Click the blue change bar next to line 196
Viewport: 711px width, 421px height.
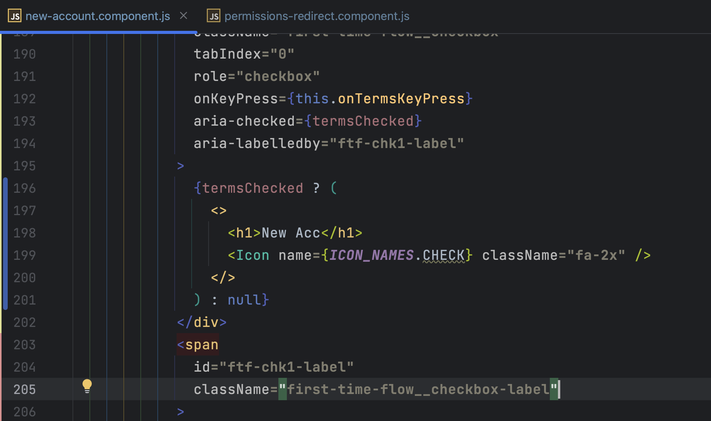point(5,188)
